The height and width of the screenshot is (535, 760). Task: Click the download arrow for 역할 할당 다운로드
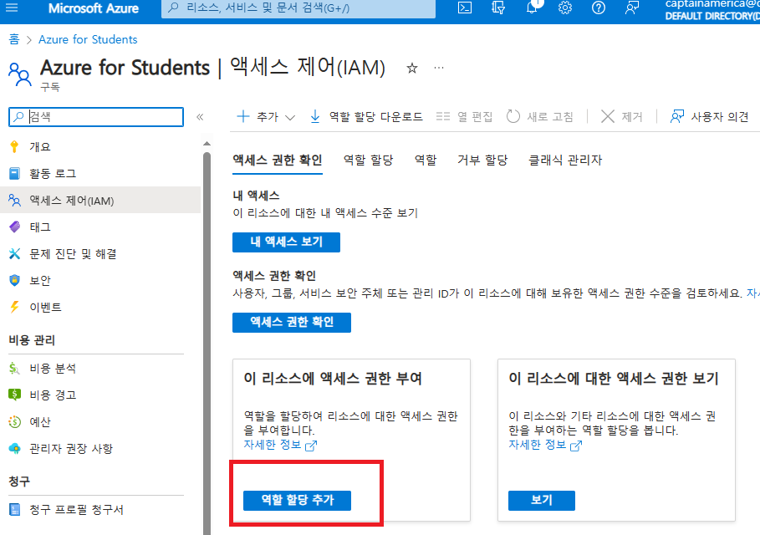point(315,117)
